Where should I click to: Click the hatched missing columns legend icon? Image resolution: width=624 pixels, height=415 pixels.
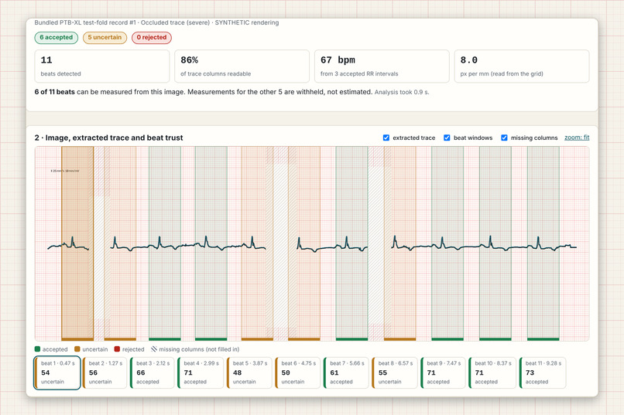(x=153, y=349)
